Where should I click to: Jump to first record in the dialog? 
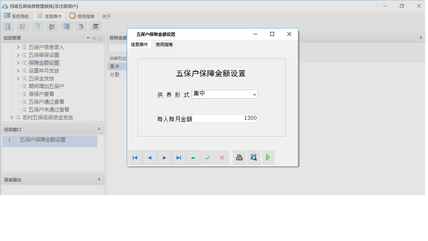[x=135, y=158]
